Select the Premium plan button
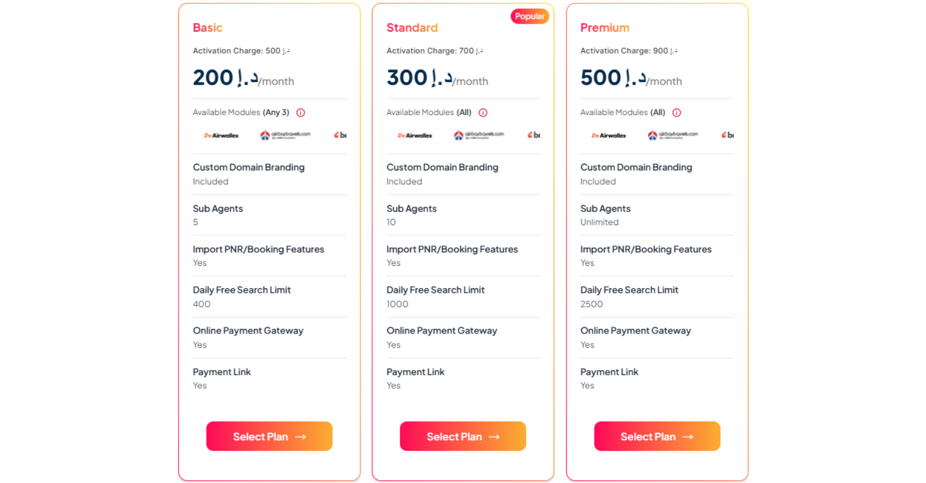The image size is (926, 483). tap(657, 436)
